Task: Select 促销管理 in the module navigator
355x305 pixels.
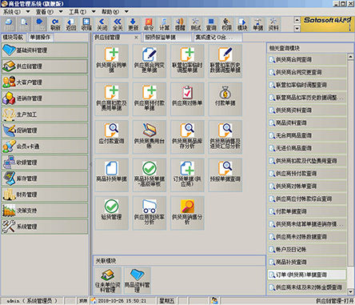Action: 45,130
